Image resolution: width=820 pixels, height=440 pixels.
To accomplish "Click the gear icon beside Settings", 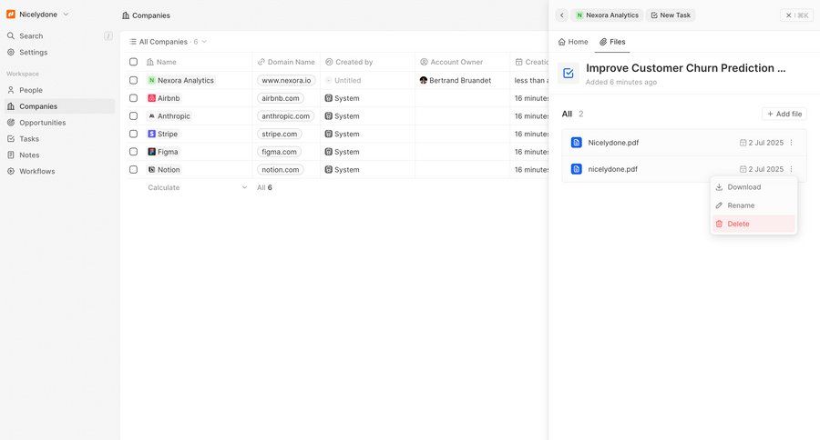I will (10, 52).
